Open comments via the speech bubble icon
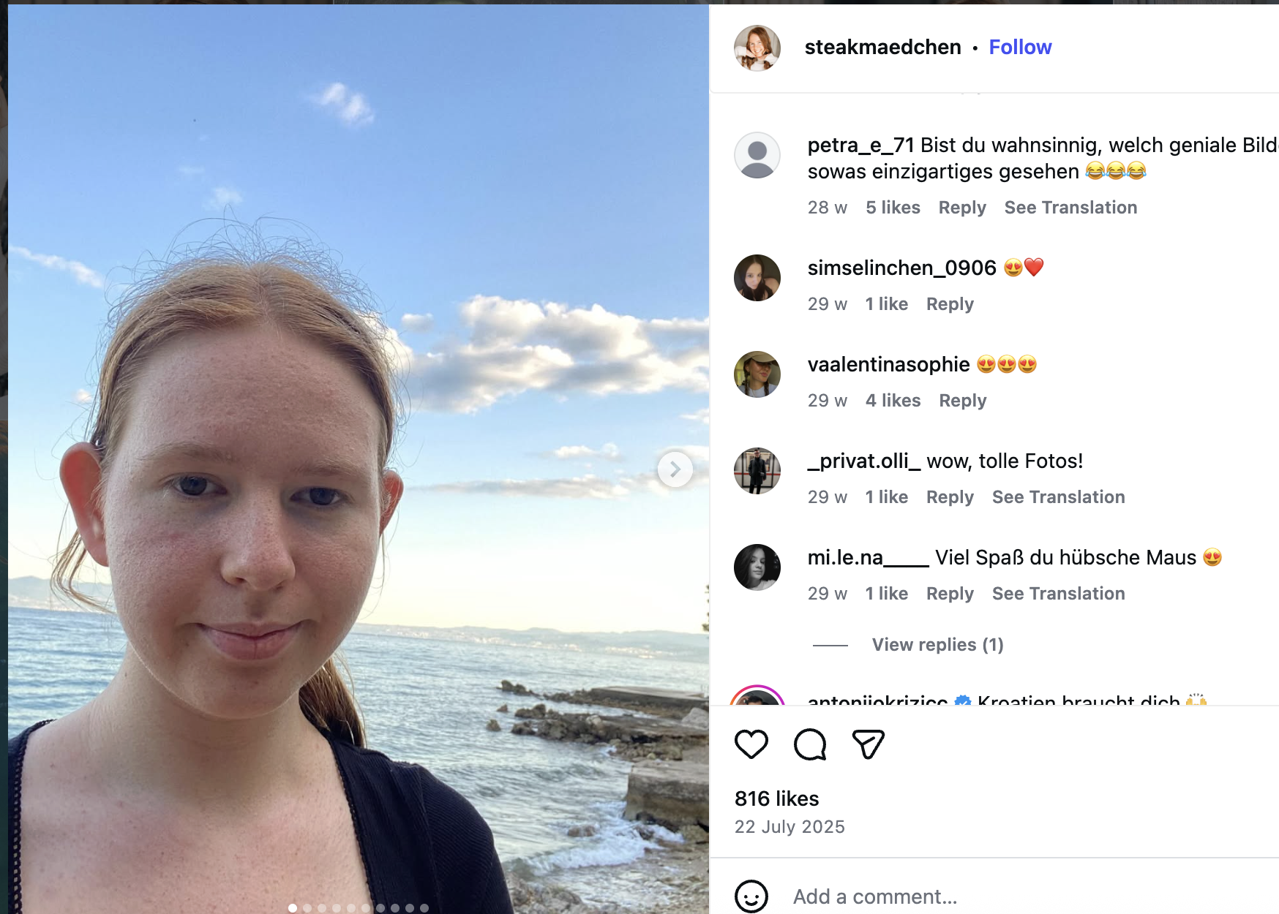Image resolution: width=1279 pixels, height=914 pixels. [810, 744]
